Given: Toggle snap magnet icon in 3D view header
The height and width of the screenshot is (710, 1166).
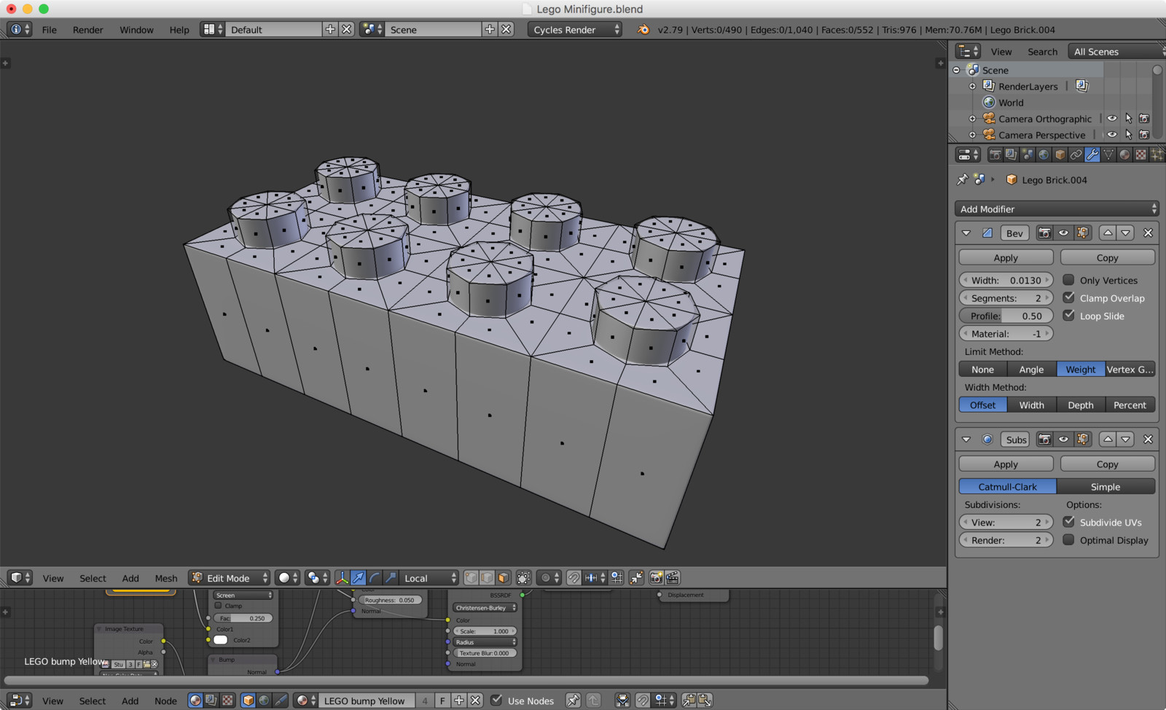Looking at the screenshot, I should (574, 578).
